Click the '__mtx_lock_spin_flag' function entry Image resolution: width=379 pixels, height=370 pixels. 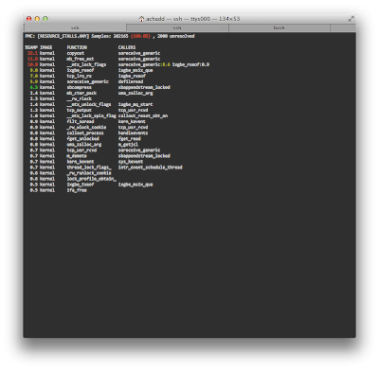91,115
